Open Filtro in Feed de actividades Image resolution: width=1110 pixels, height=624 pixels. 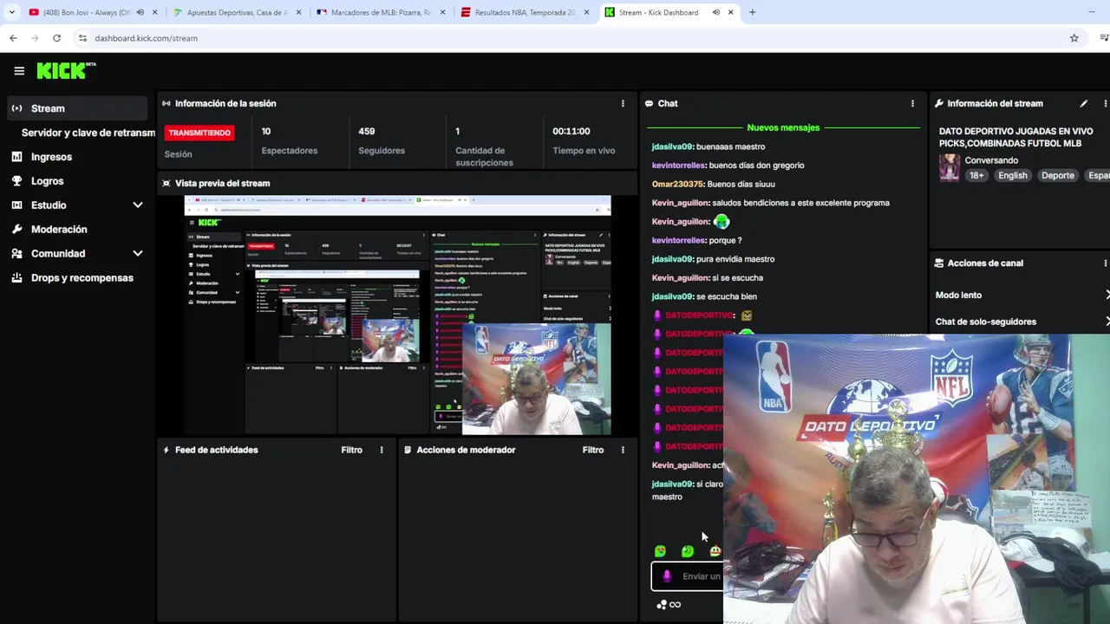(351, 450)
